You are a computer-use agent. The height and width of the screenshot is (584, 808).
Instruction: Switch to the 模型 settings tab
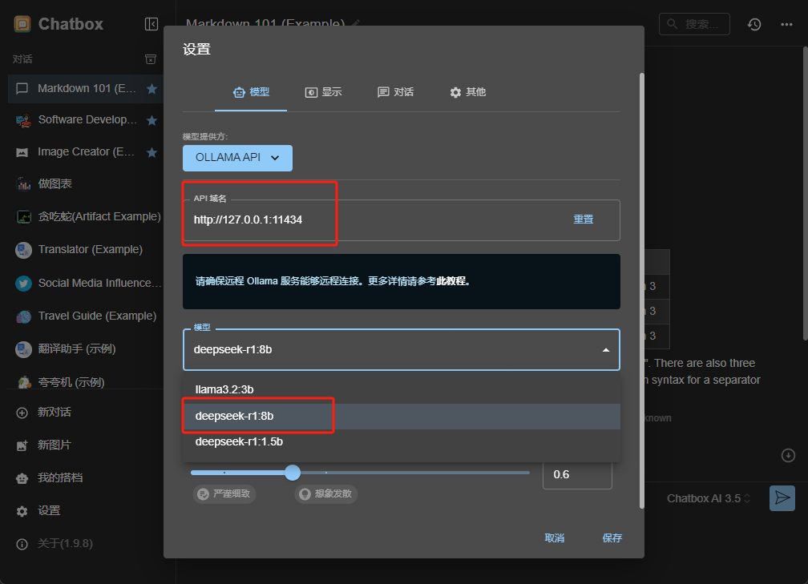(251, 92)
